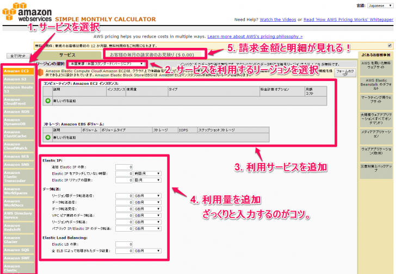The image size is (396, 274).
Task: Choose AWS を用いた無料ウェブサイト sample
Action: click(x=376, y=67)
